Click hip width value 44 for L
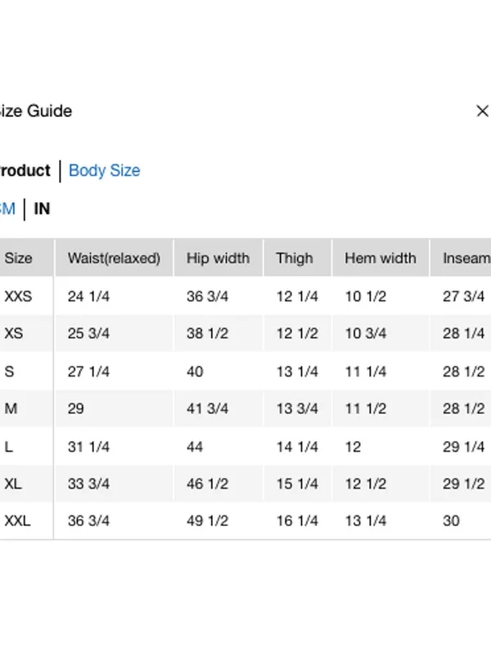 pyautogui.click(x=195, y=447)
